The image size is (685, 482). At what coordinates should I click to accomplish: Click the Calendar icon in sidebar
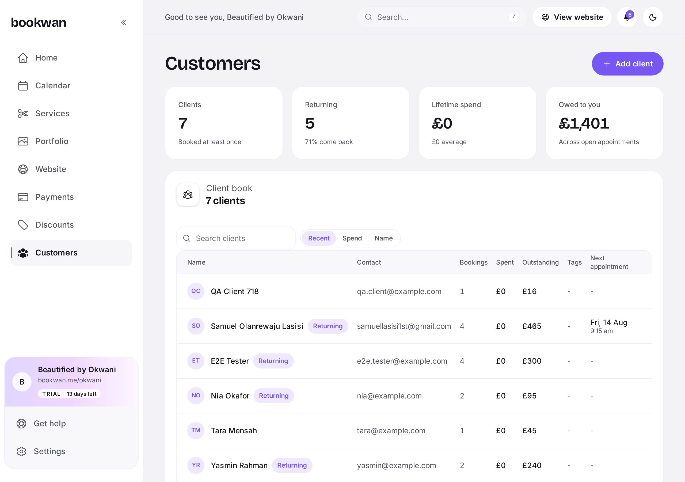[x=23, y=86]
